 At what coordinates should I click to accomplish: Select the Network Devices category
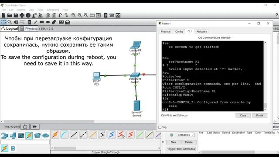4,136
